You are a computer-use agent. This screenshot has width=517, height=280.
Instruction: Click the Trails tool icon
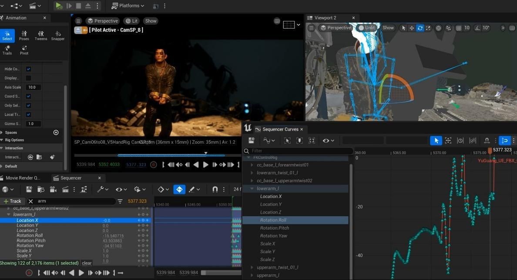7,49
